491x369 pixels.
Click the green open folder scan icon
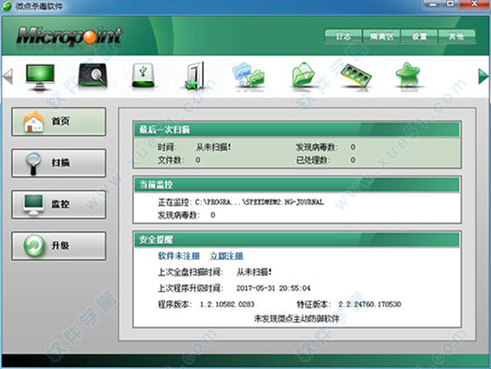(304, 75)
